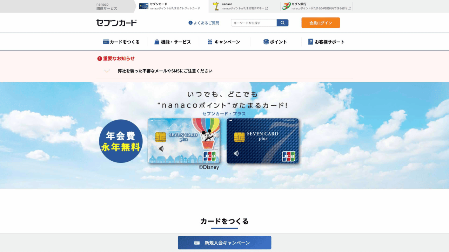Click the 新規入会キャンペーン button
The image size is (449, 252).
(224, 243)
